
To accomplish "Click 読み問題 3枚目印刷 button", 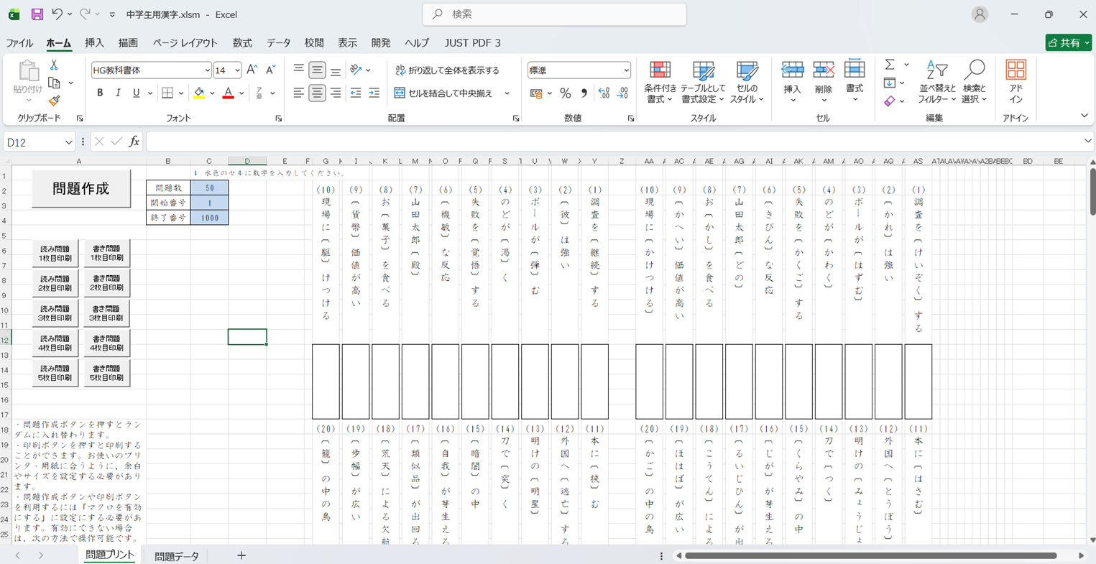I will (55, 313).
